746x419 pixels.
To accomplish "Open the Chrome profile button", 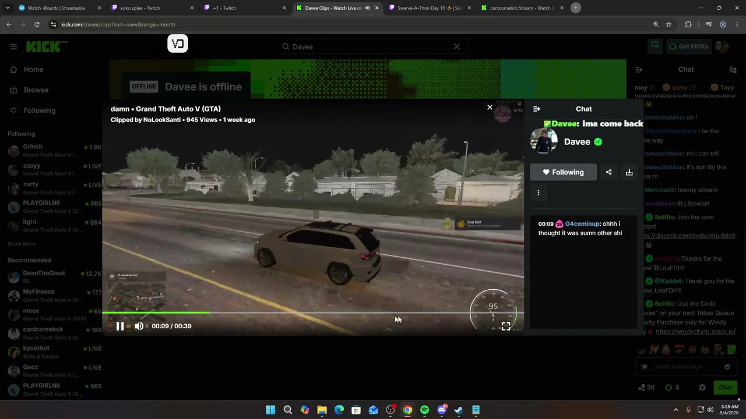I will [723, 24].
